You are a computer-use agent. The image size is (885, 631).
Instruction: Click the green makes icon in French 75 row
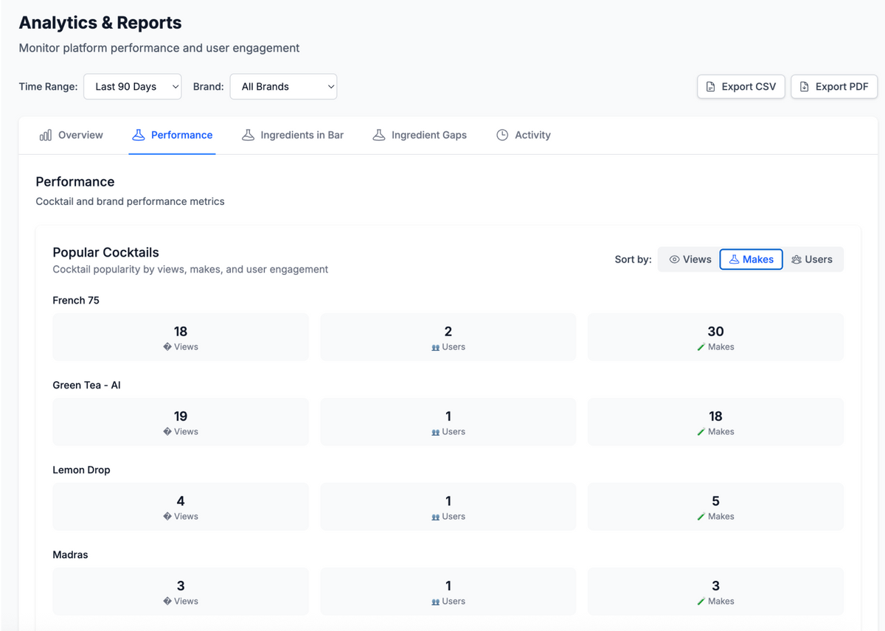tap(701, 347)
